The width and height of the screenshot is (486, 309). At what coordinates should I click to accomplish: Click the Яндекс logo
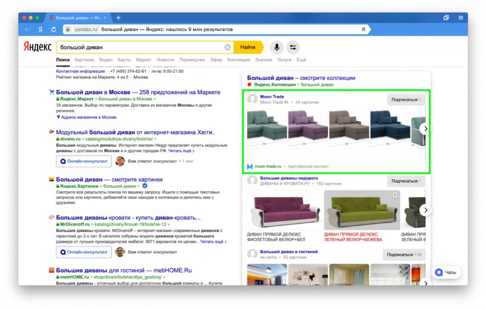tap(38, 47)
